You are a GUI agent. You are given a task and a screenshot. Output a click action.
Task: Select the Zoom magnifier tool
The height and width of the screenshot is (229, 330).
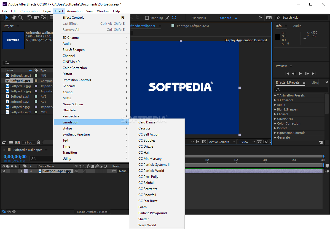click(x=21, y=17)
